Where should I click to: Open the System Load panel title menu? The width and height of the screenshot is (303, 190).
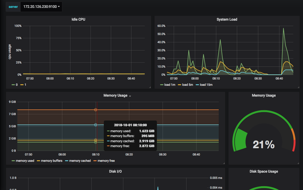click(227, 19)
